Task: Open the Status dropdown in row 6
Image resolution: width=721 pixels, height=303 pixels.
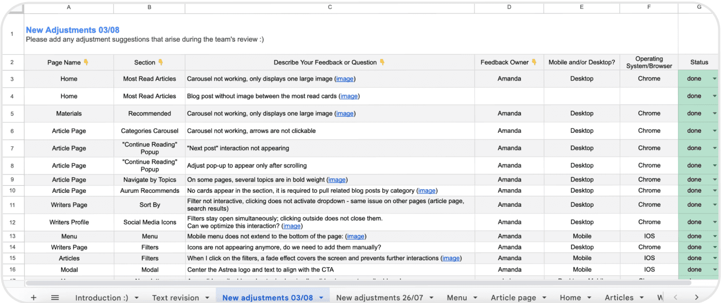Action: 715,131
